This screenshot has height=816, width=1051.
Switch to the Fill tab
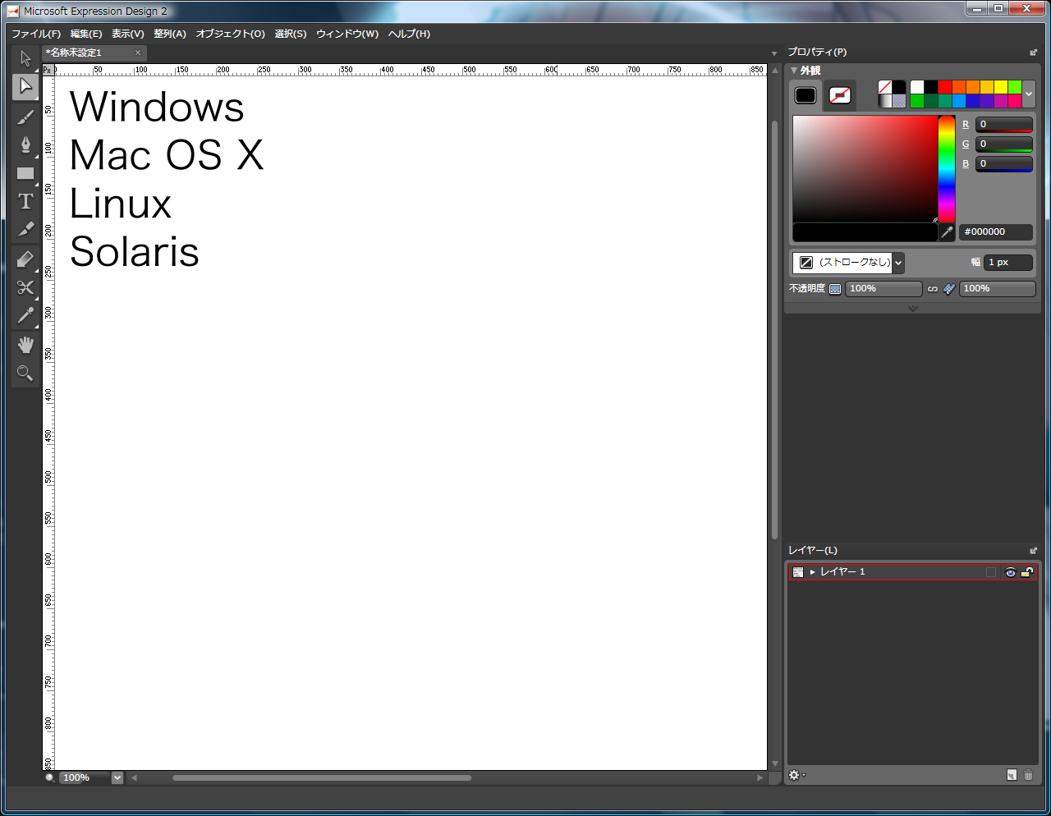point(805,95)
